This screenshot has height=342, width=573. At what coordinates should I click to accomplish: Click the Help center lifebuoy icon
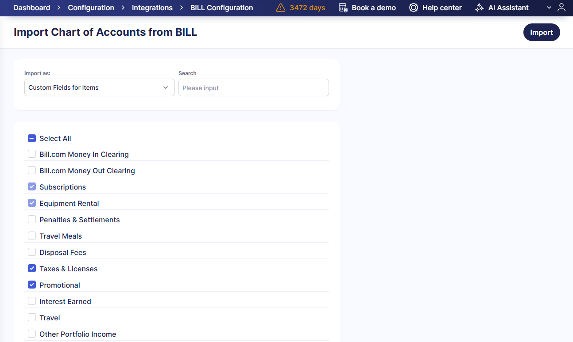click(x=413, y=8)
